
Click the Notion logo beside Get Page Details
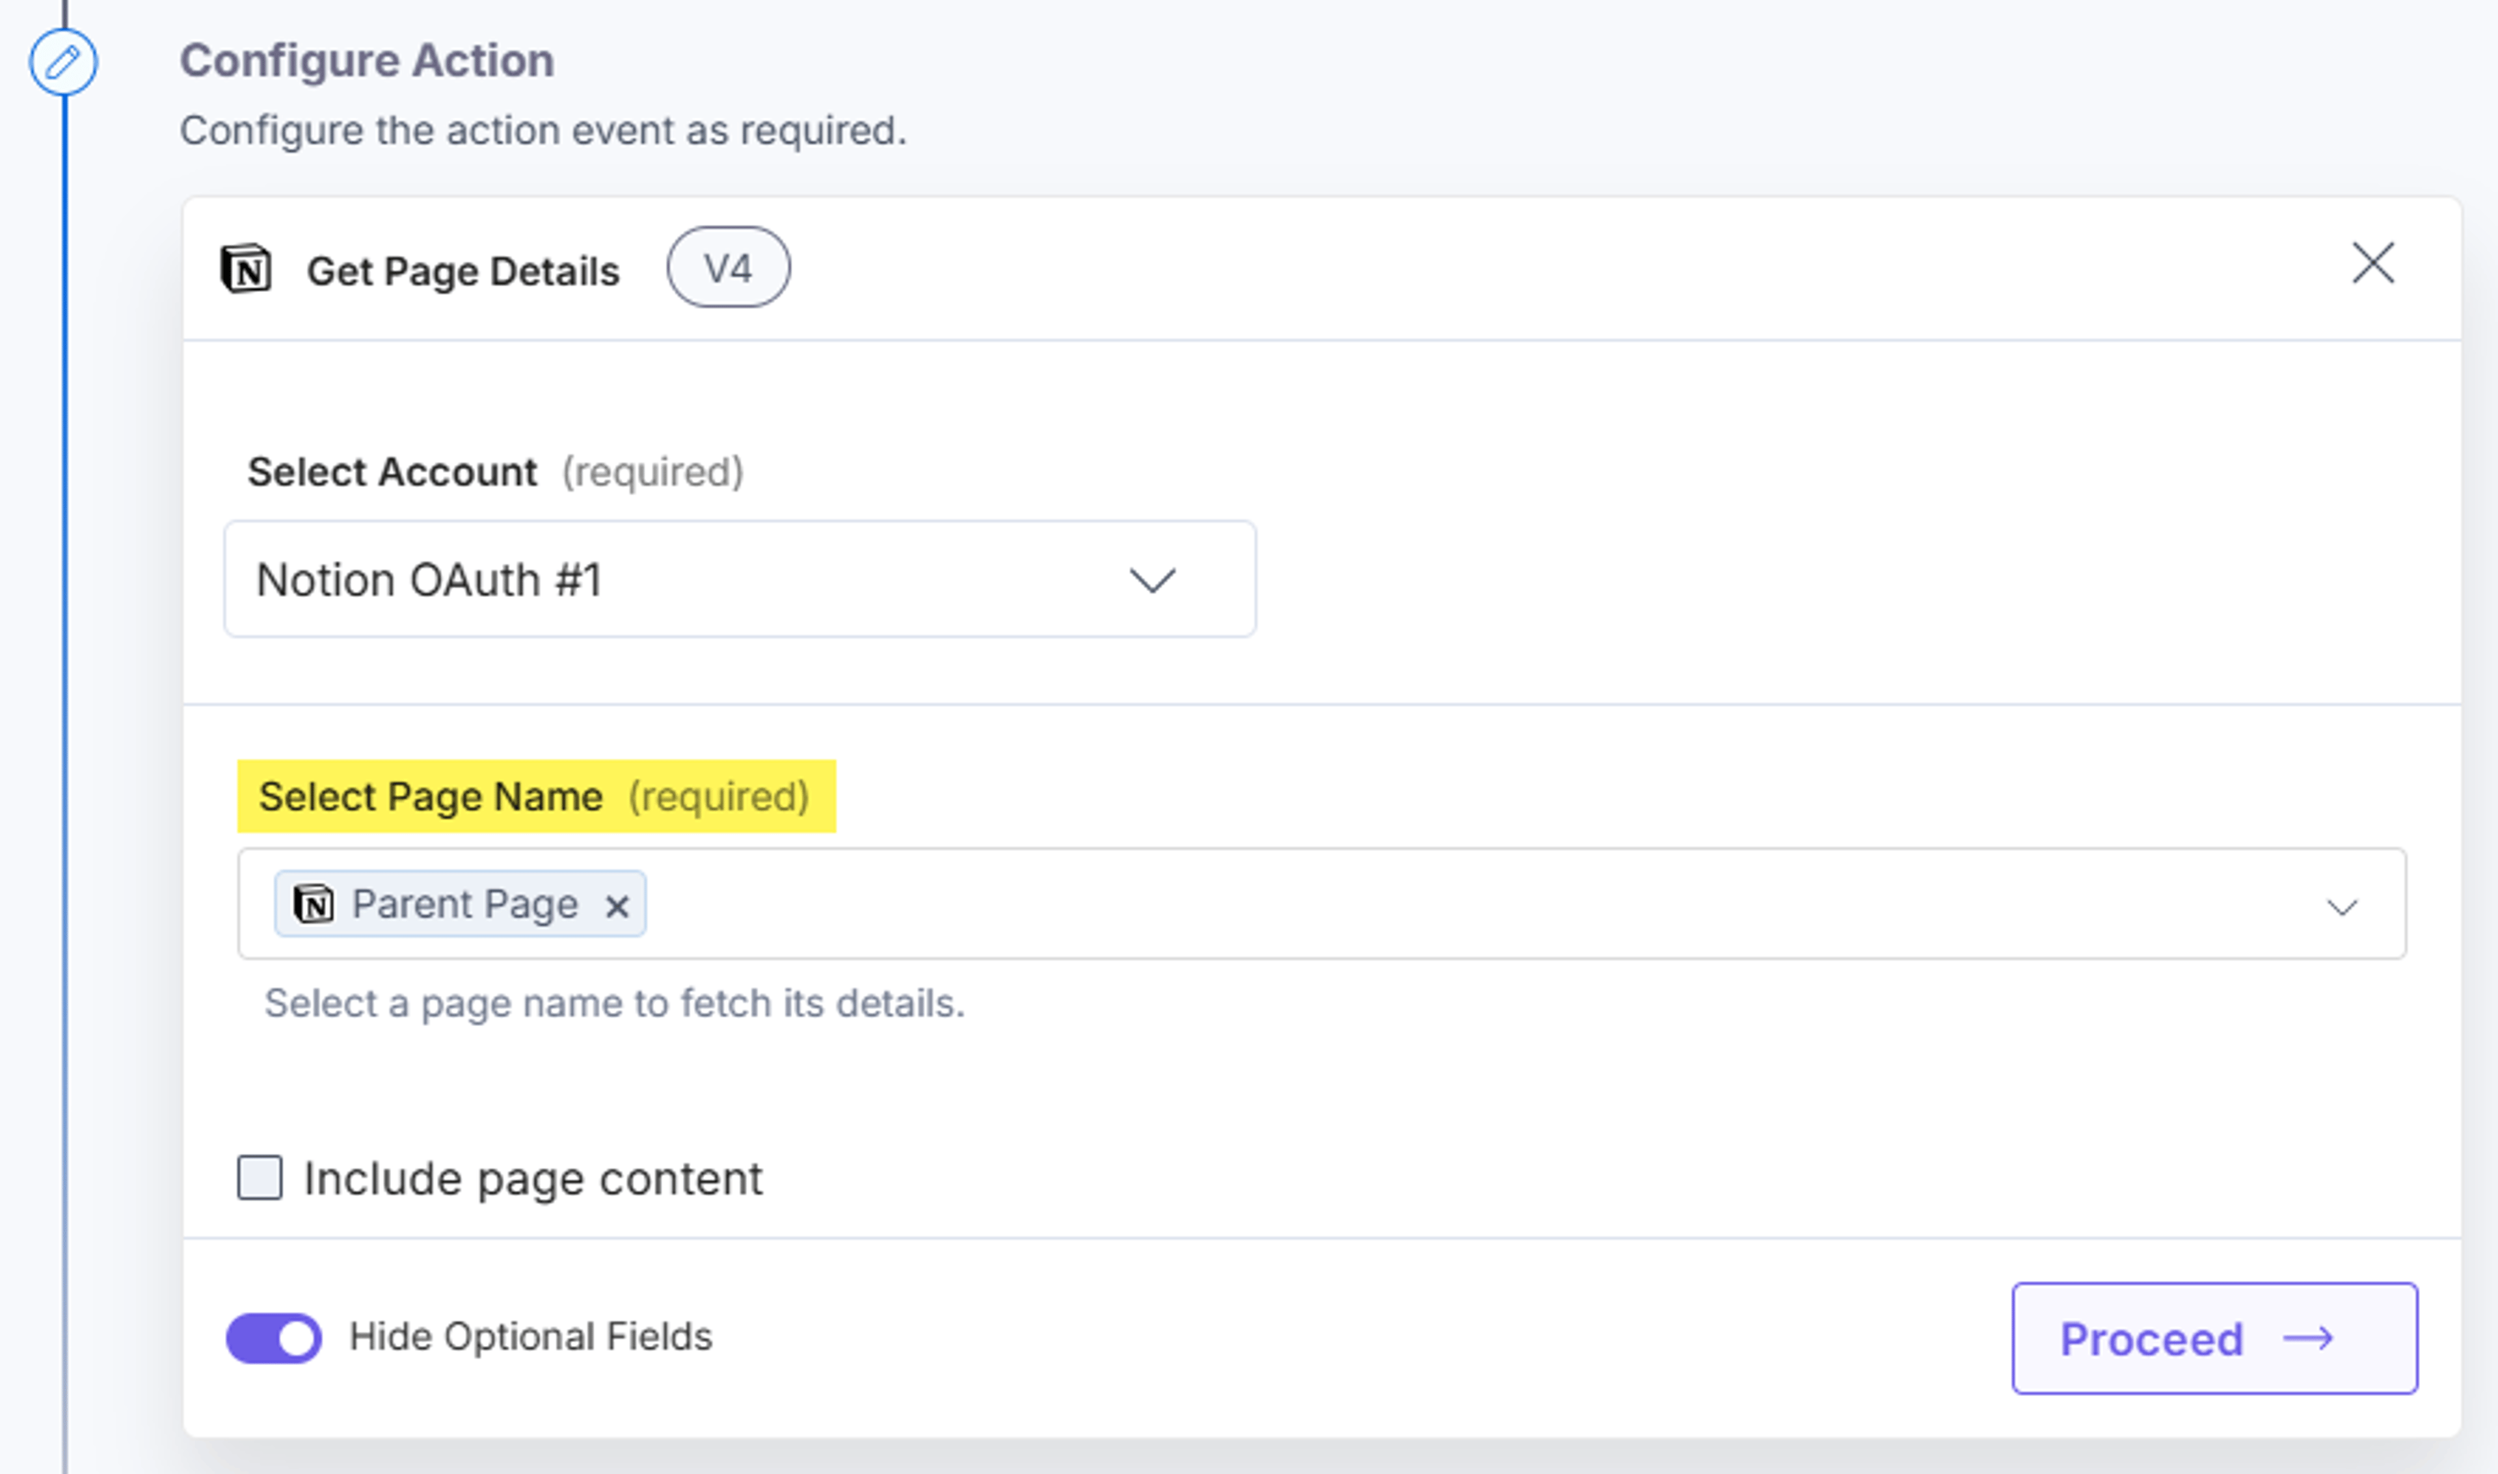tap(245, 269)
